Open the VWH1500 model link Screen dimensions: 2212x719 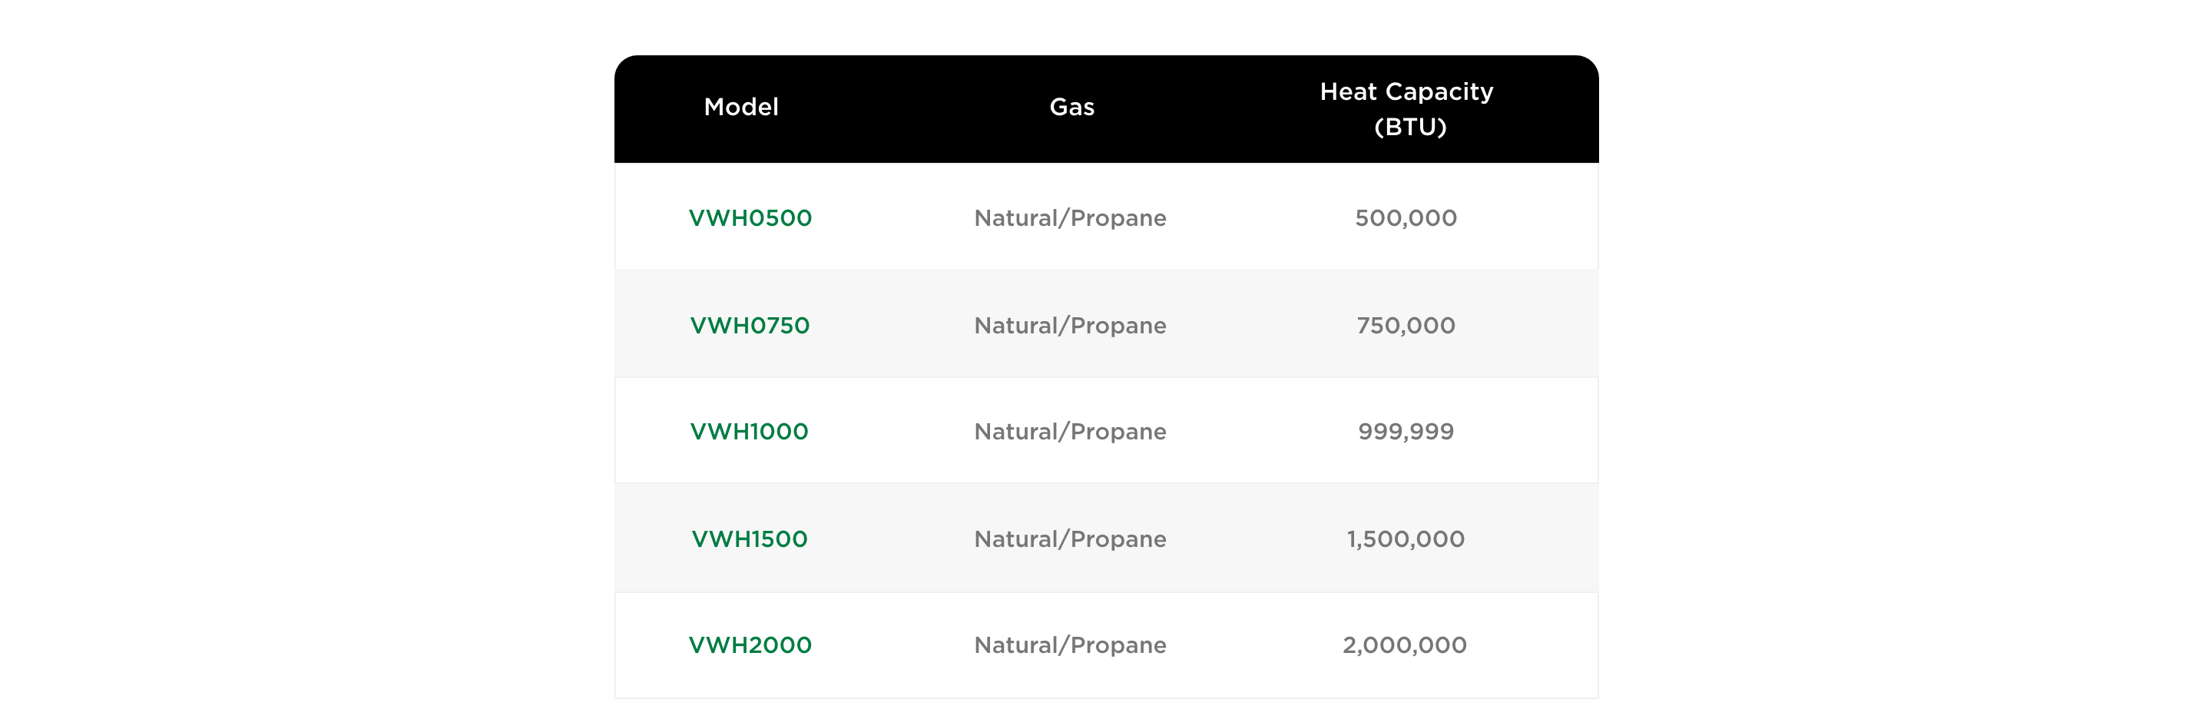(750, 538)
